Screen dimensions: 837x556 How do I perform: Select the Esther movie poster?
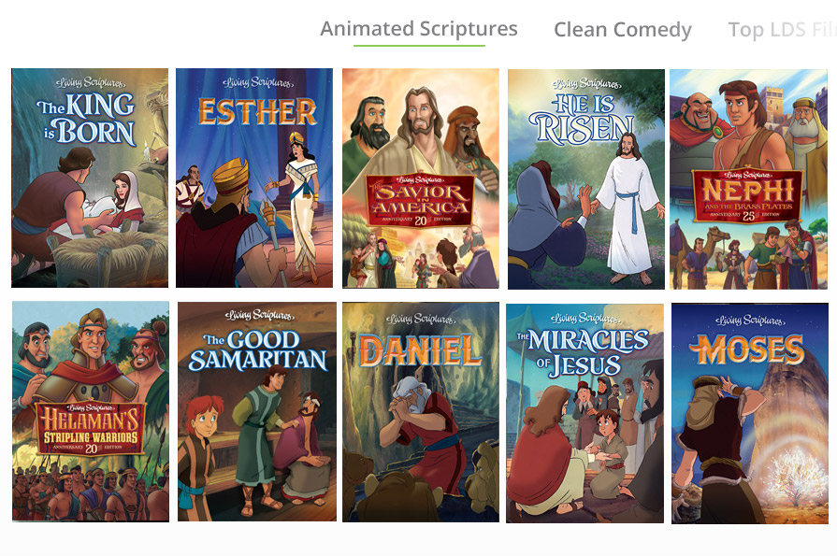[x=254, y=178]
